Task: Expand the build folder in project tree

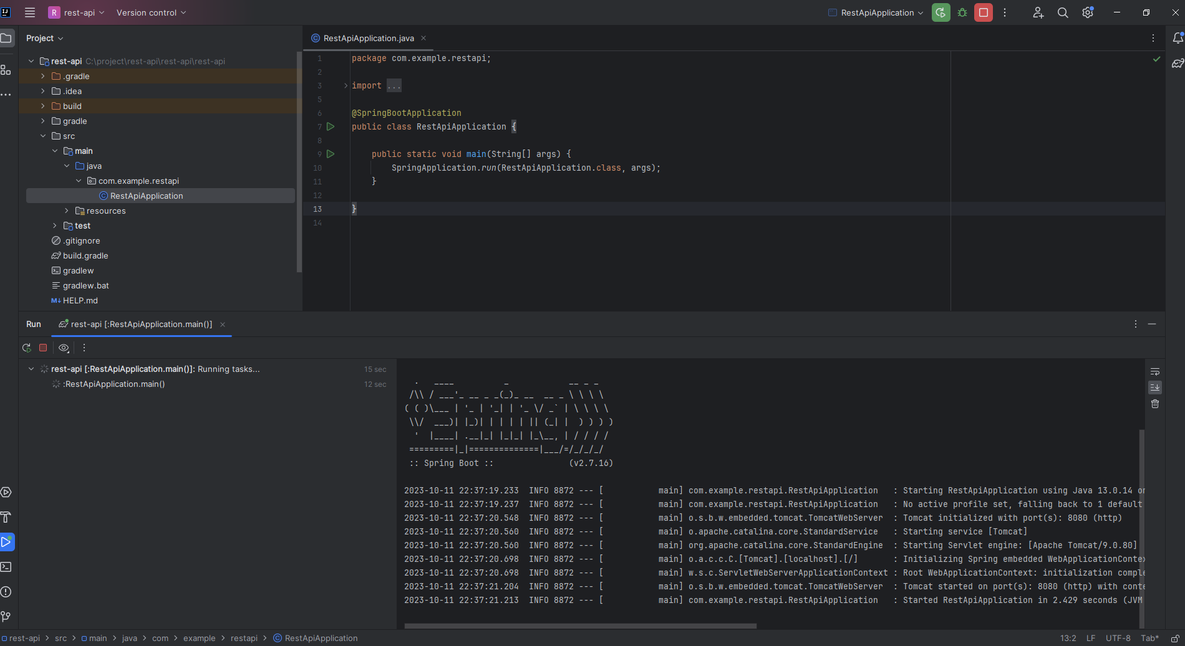Action: pyautogui.click(x=42, y=106)
